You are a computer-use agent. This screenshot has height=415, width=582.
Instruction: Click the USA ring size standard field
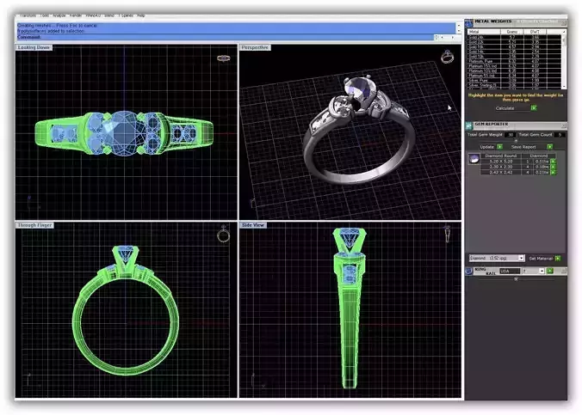tap(510, 272)
